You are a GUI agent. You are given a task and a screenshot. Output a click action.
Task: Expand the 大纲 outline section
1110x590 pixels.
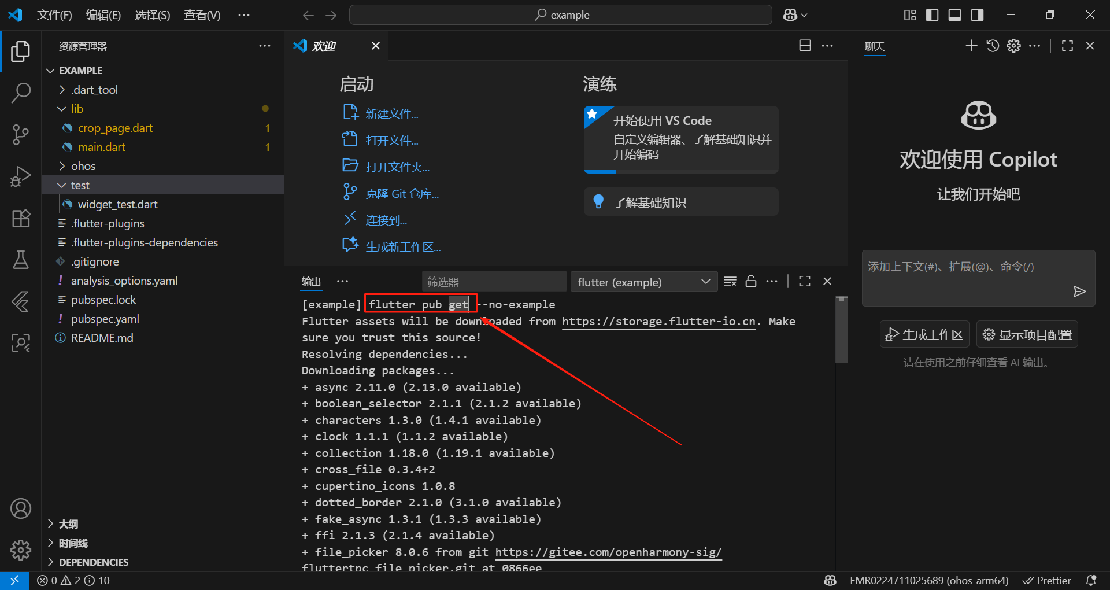tap(162, 524)
